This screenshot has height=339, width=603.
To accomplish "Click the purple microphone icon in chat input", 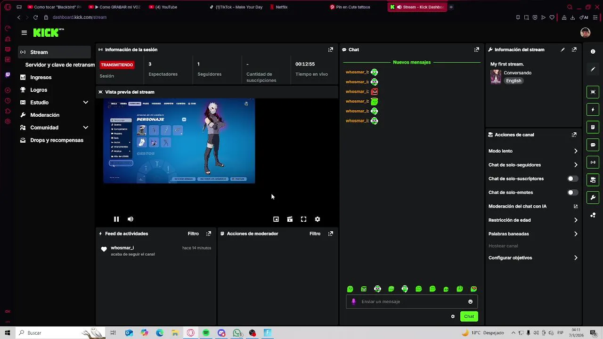I will (354, 302).
